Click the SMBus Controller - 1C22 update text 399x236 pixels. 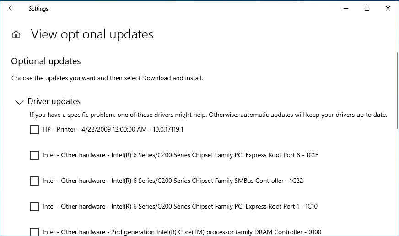pos(173,181)
